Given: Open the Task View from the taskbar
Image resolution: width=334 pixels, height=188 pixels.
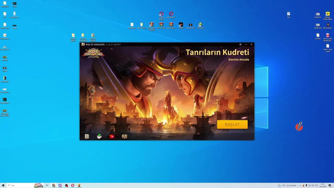Looking at the screenshot, I should coord(46,185).
